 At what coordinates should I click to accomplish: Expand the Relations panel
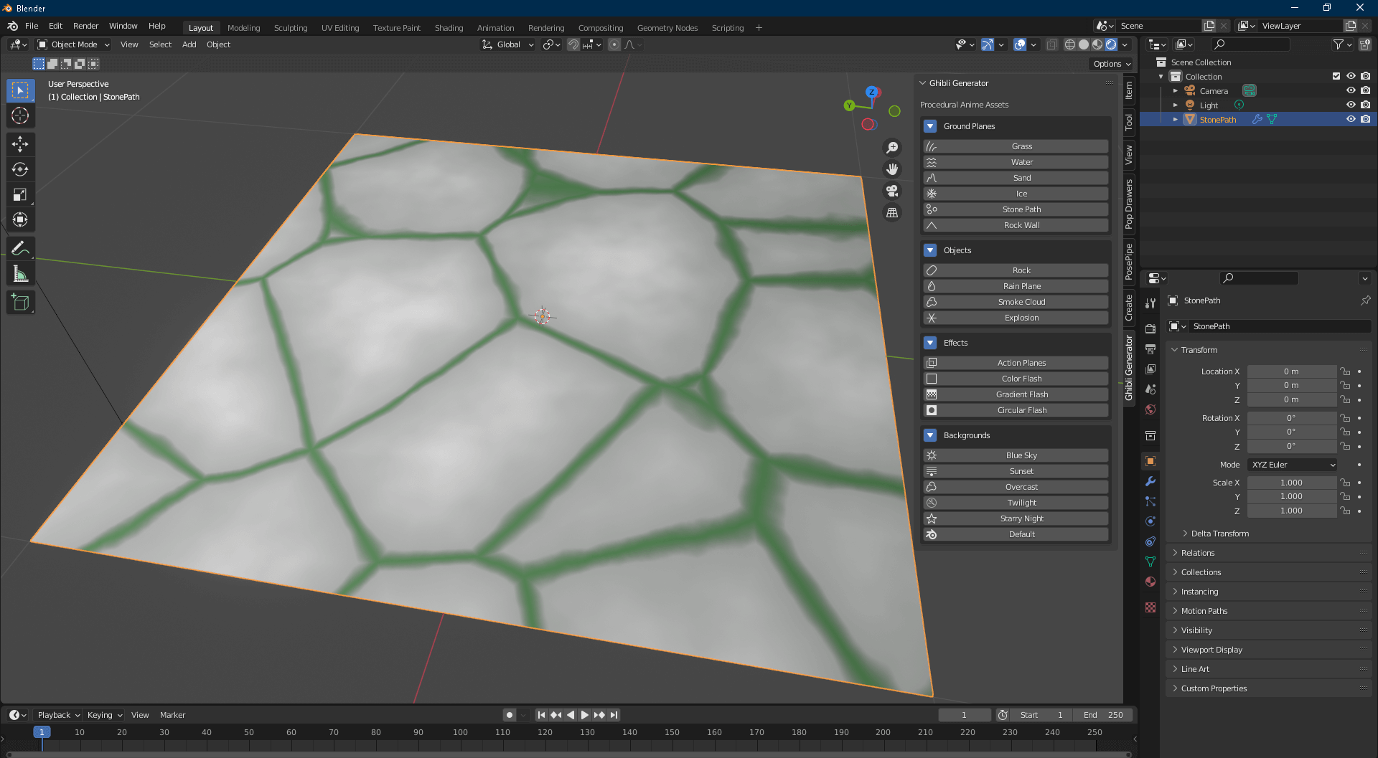(1197, 553)
